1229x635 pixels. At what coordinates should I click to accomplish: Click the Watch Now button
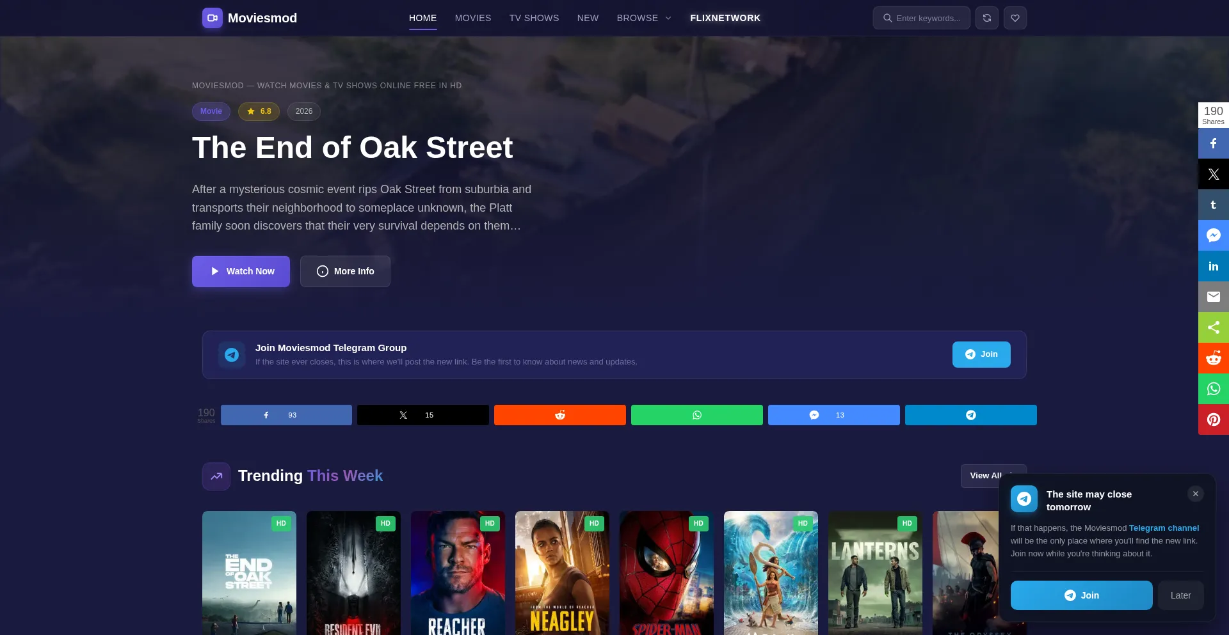[x=241, y=271]
